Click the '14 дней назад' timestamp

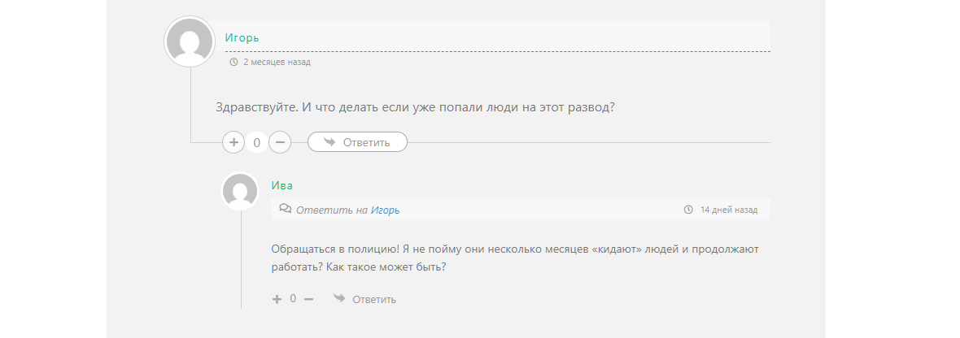click(729, 210)
